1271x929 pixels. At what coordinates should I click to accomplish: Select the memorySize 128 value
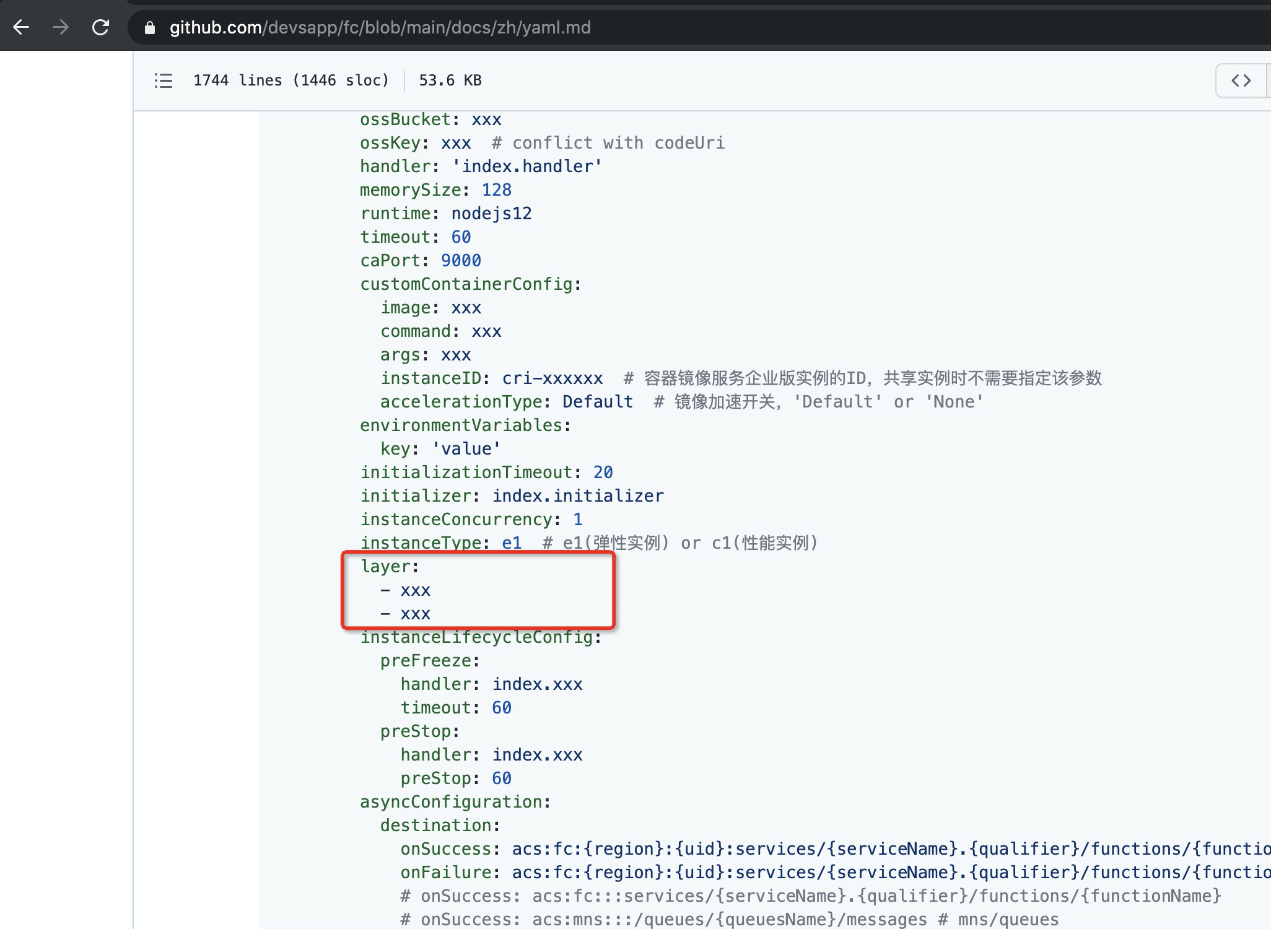click(496, 190)
